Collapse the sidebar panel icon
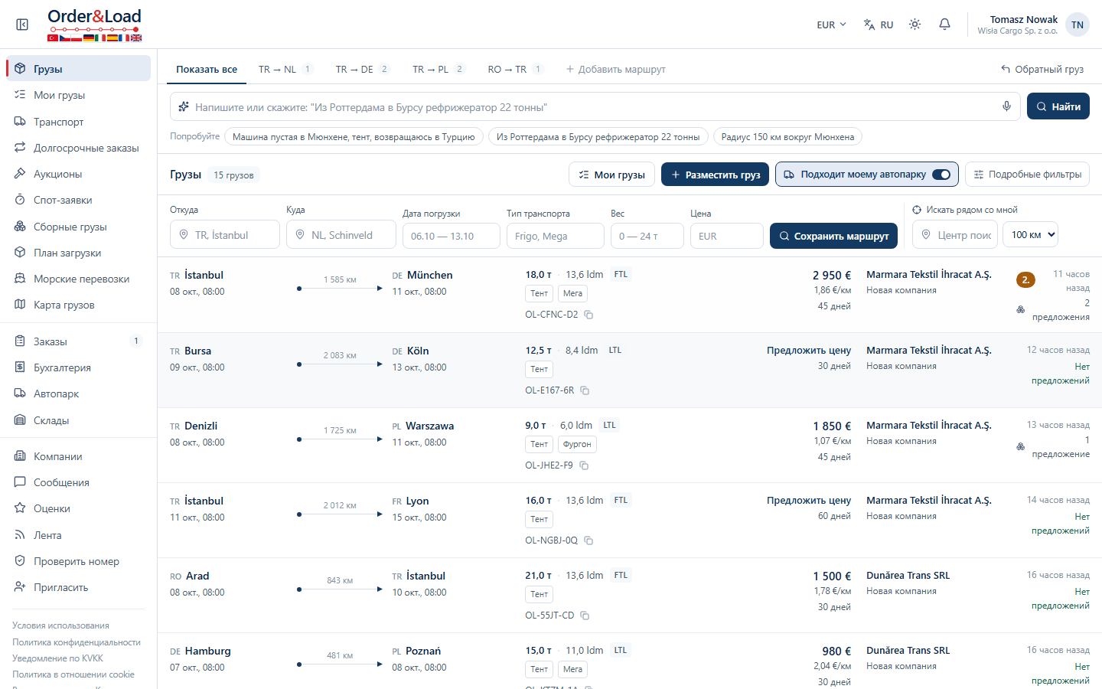The height and width of the screenshot is (689, 1102). pyautogui.click(x=22, y=24)
